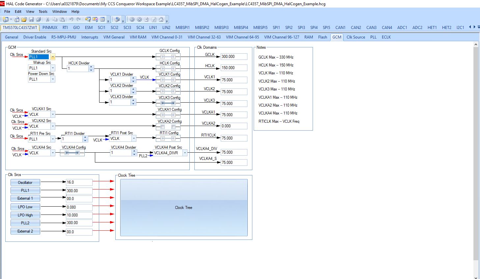This screenshot has height=279, width=480.
Task: Click the Stop page icon
Action: [x=147, y=19]
